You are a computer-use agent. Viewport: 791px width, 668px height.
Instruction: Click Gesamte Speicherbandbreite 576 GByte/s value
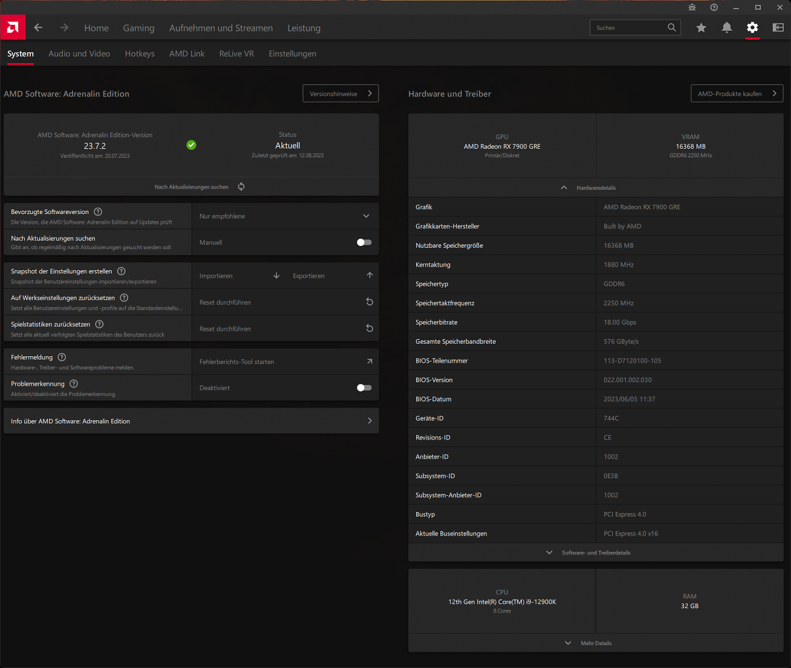(x=621, y=341)
